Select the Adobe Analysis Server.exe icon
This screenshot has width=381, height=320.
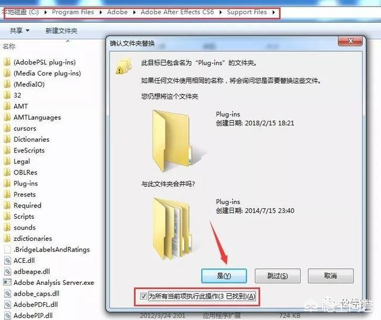pos(7,283)
